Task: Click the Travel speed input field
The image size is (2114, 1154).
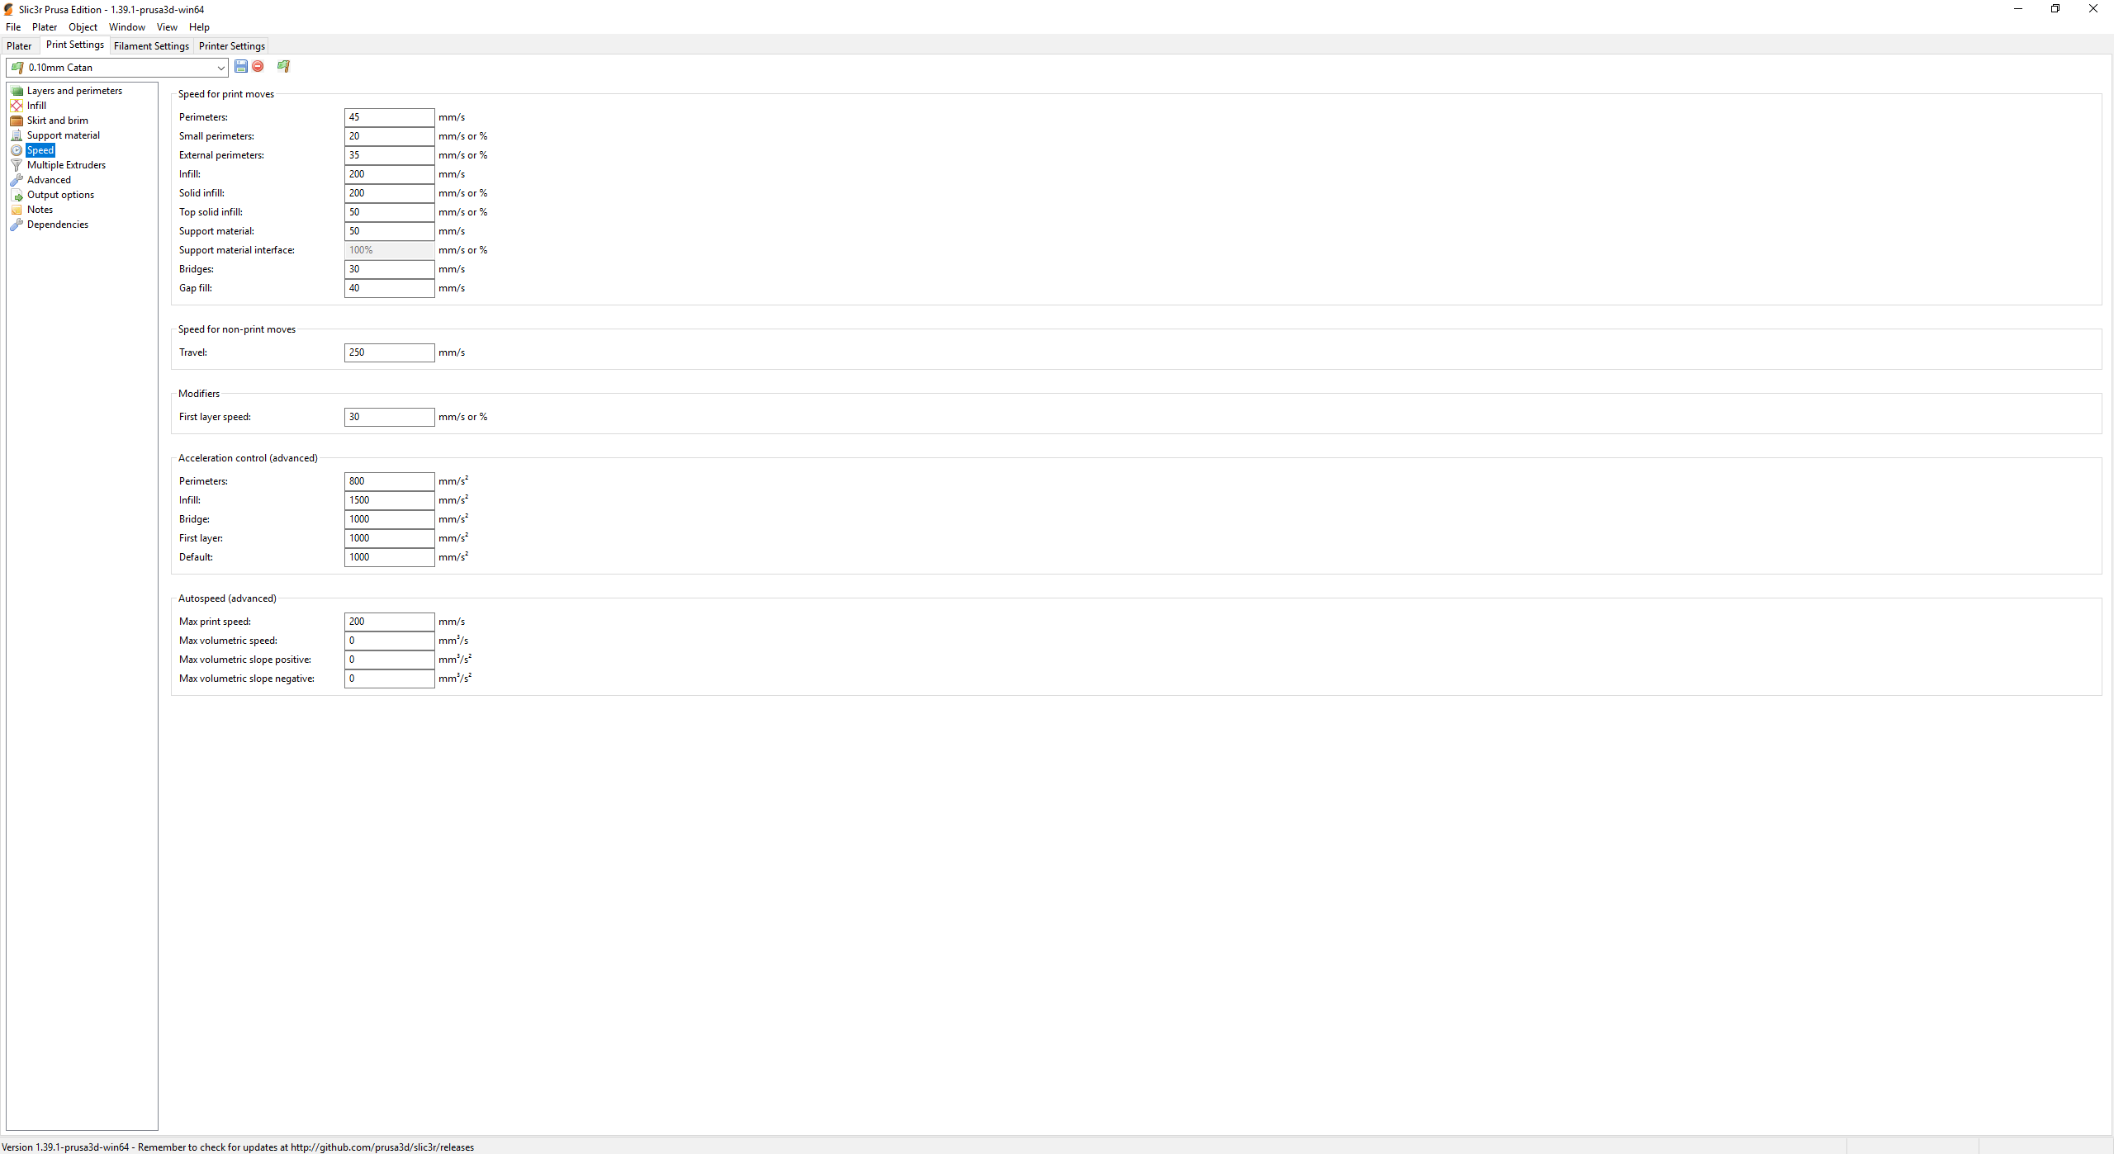Action: point(389,352)
